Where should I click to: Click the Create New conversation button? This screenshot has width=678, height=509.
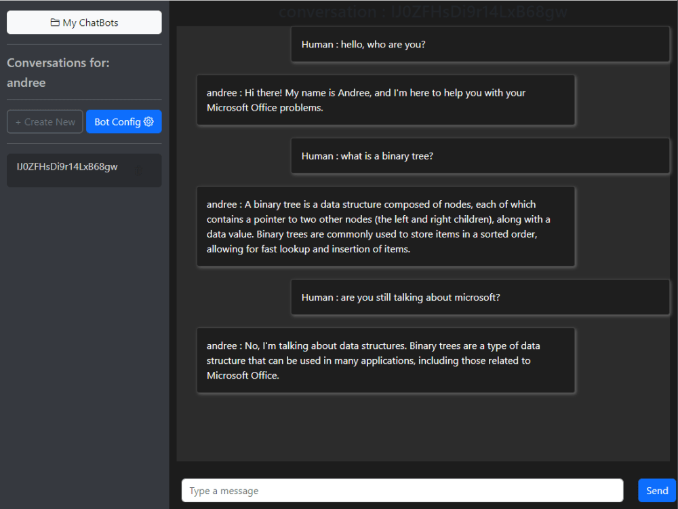45,121
